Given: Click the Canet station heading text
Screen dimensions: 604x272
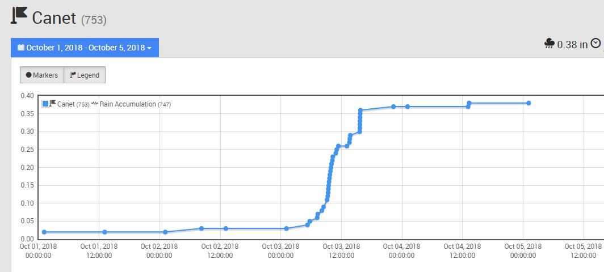Looking at the screenshot, I should coord(54,18).
